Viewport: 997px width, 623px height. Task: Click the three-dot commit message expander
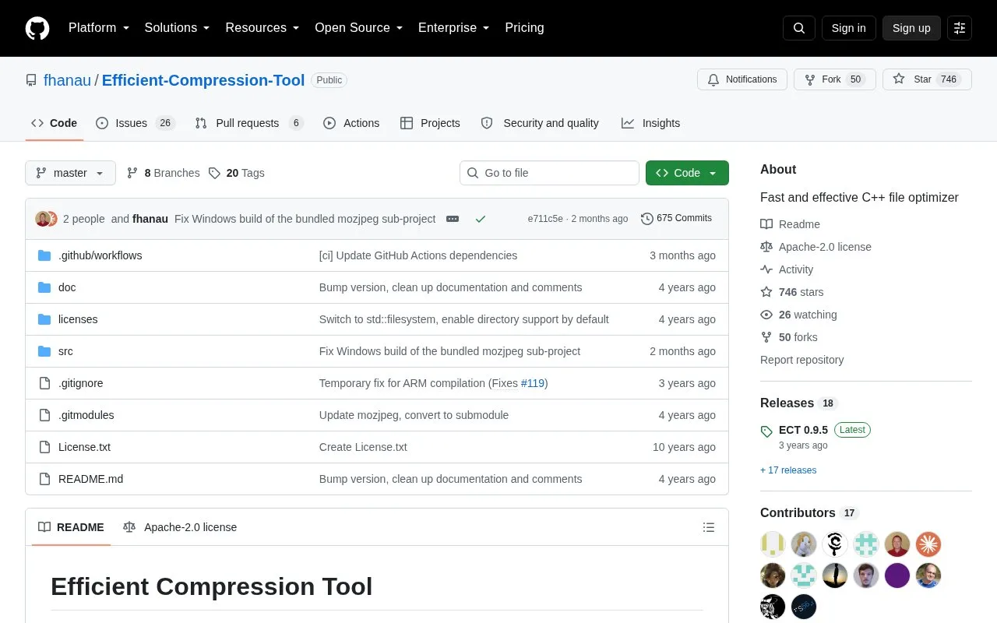click(453, 219)
